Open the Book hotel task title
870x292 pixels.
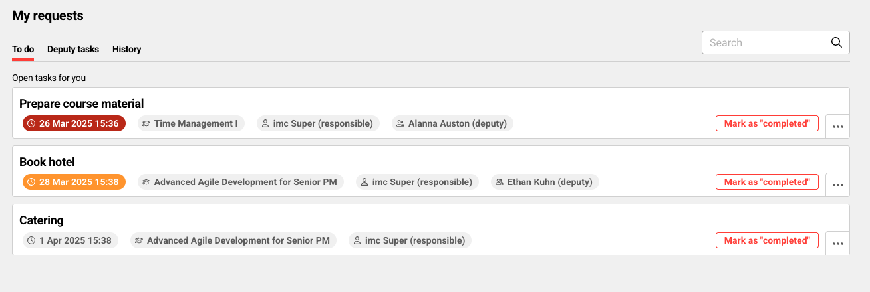coord(47,162)
